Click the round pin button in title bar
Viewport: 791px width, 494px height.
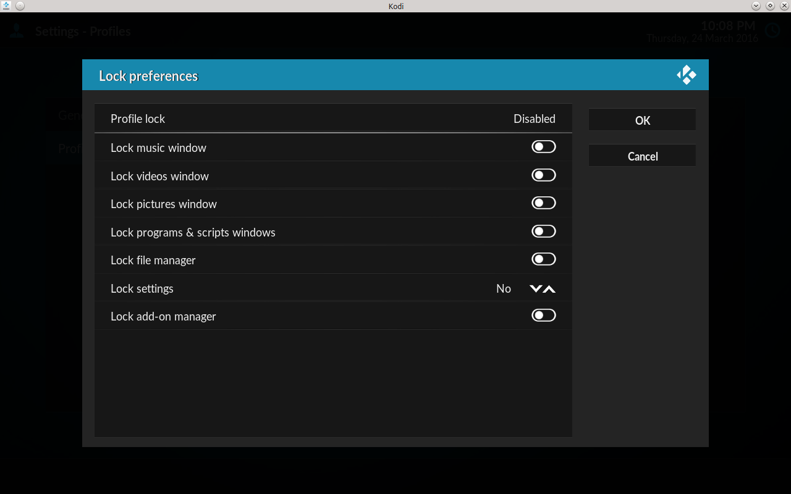point(20,6)
